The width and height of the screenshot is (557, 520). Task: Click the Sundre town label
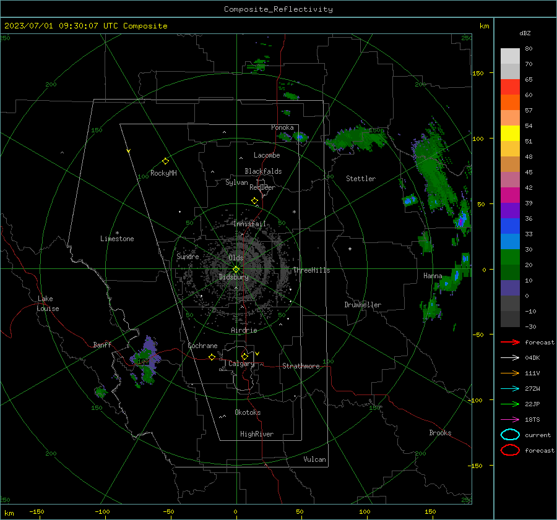click(188, 256)
